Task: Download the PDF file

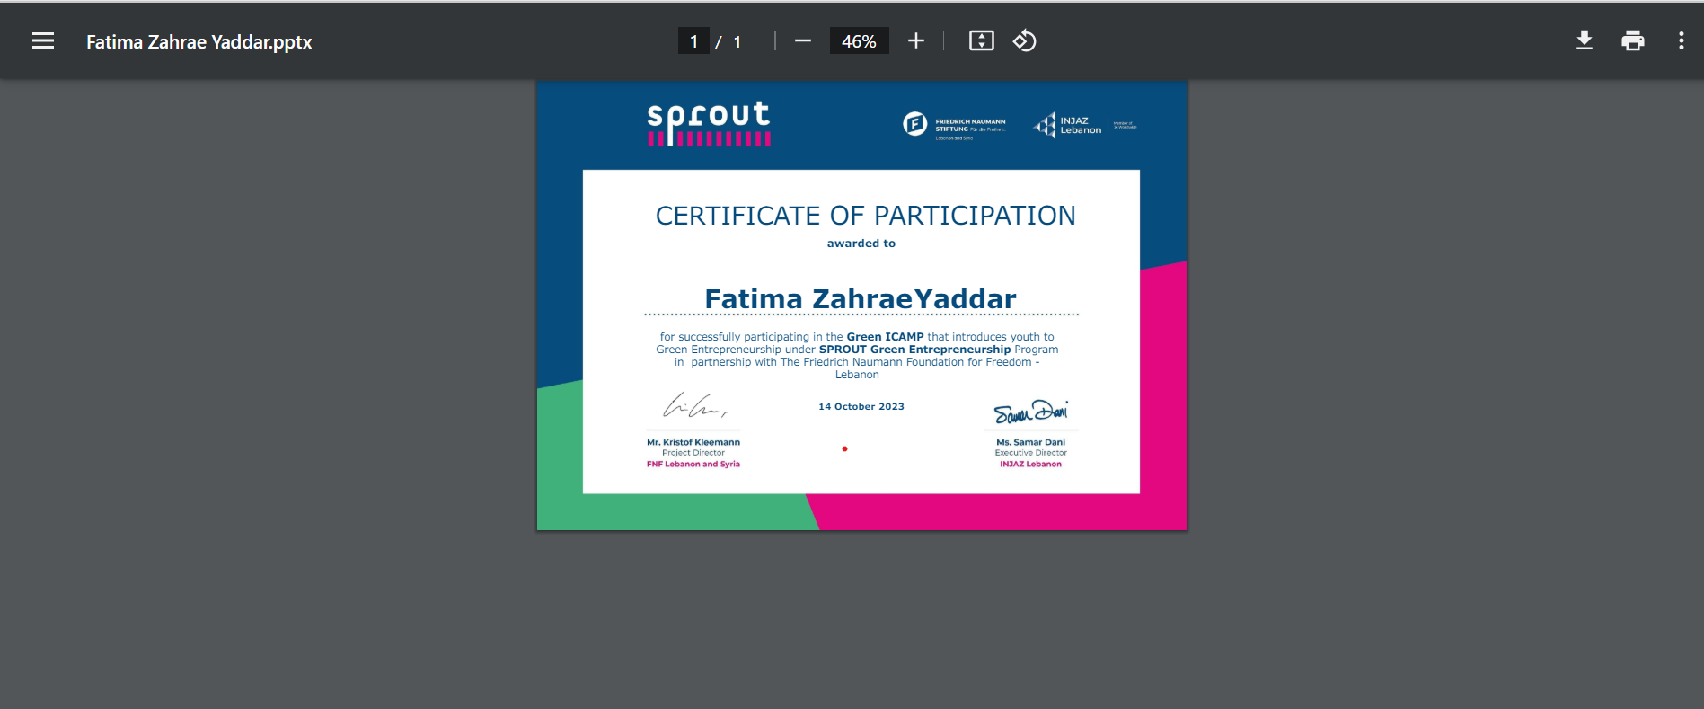Action: click(1585, 41)
